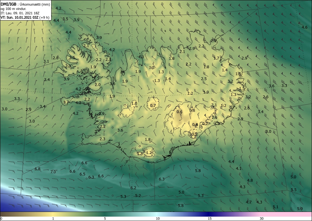This screenshot has width=312, height=221.
Task: Click the map value "5.5"
Action: point(294,190)
